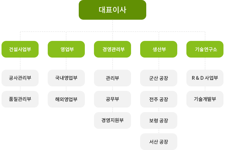Open the 전주 공장 node

159,99
